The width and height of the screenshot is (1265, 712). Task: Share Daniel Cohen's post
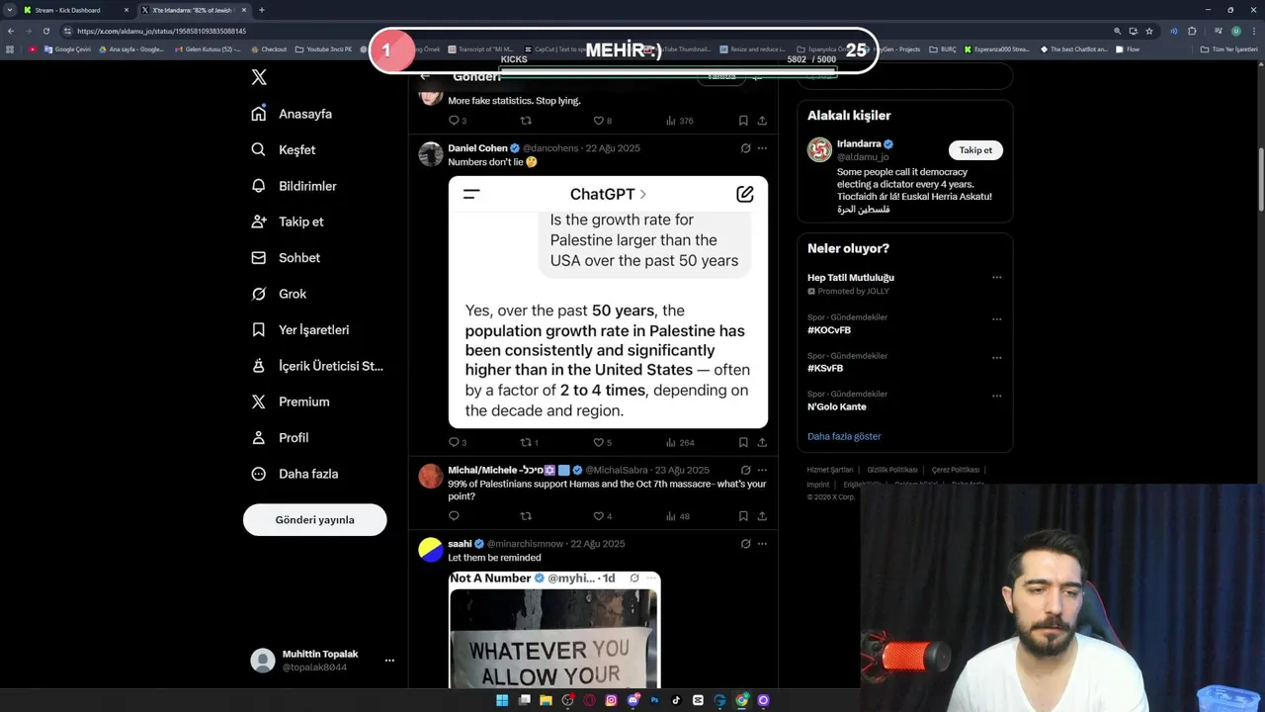pyautogui.click(x=762, y=442)
